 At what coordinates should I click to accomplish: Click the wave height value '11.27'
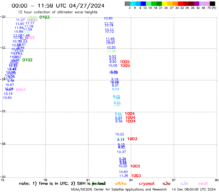(x=20, y=20)
